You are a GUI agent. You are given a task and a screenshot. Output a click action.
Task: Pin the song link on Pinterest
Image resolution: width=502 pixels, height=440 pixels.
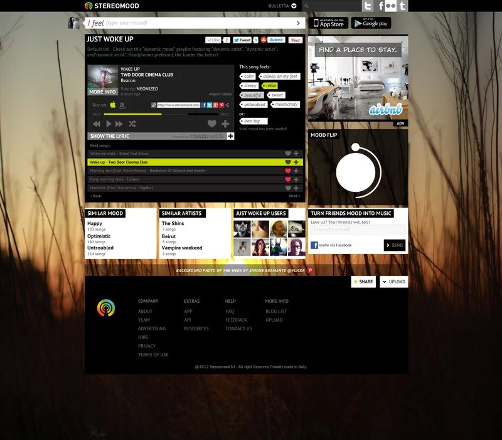click(222, 105)
